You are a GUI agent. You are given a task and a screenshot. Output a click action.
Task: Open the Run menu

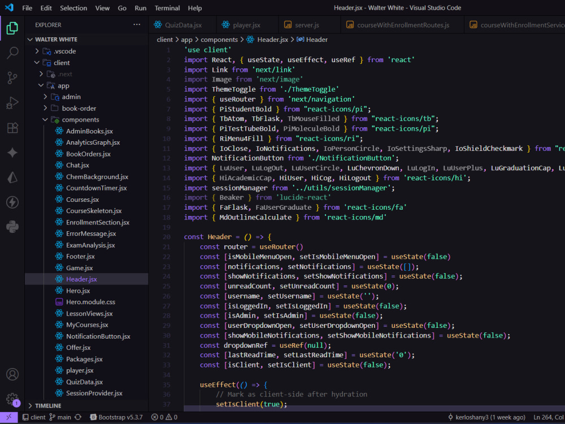tap(141, 8)
